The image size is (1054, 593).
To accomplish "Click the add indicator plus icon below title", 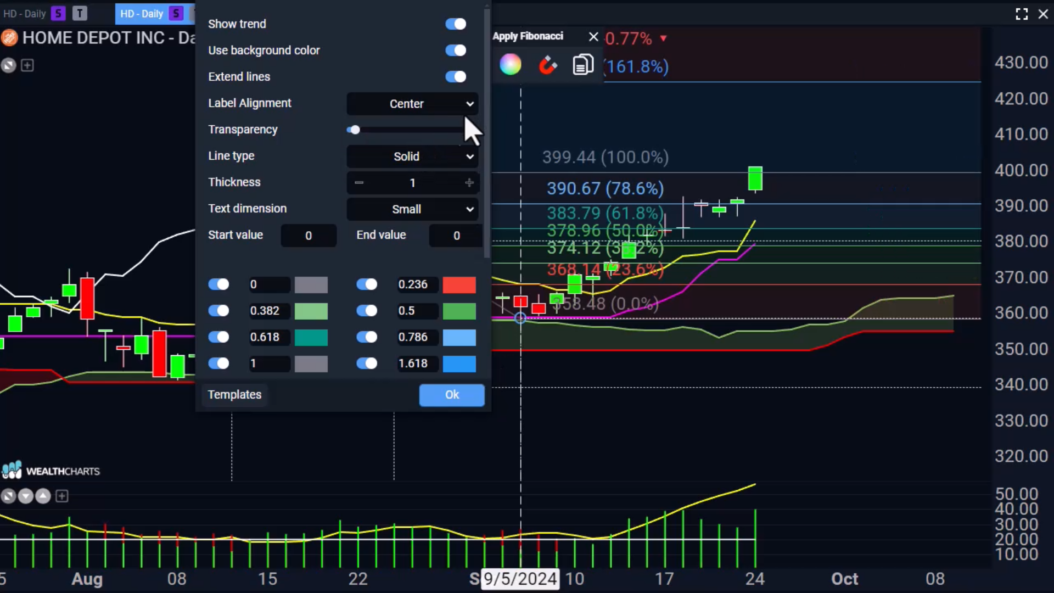I will point(27,65).
